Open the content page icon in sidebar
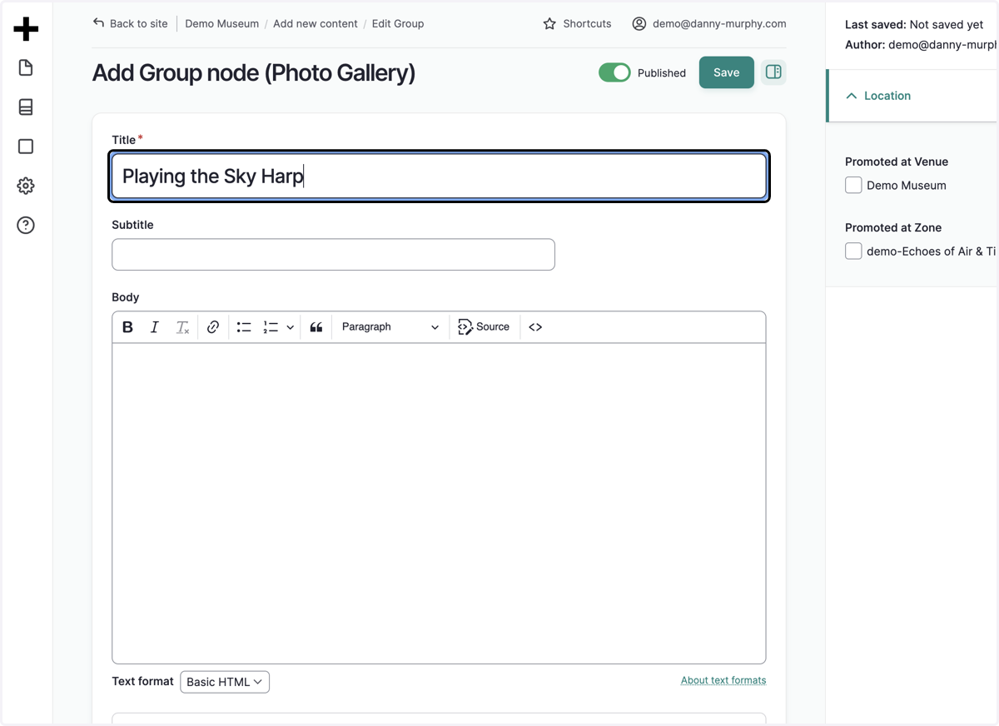The image size is (999, 726). point(26,67)
